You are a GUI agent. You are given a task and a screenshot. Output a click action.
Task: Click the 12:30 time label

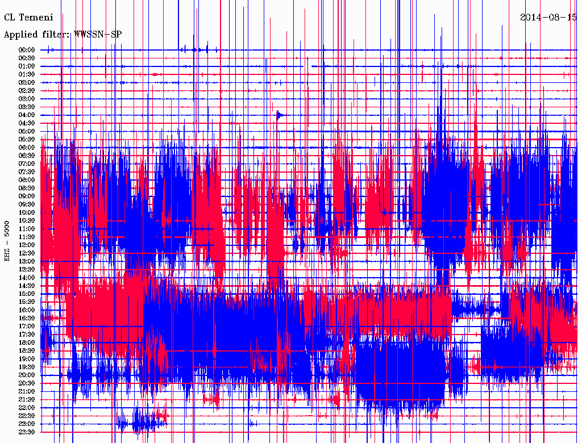tap(27, 253)
